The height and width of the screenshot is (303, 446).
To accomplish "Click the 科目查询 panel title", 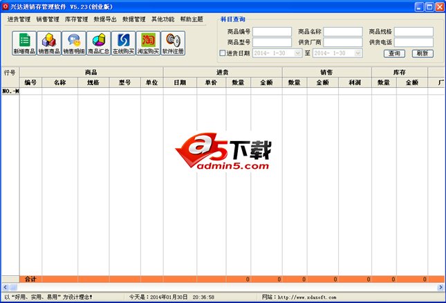I will click(x=232, y=19).
